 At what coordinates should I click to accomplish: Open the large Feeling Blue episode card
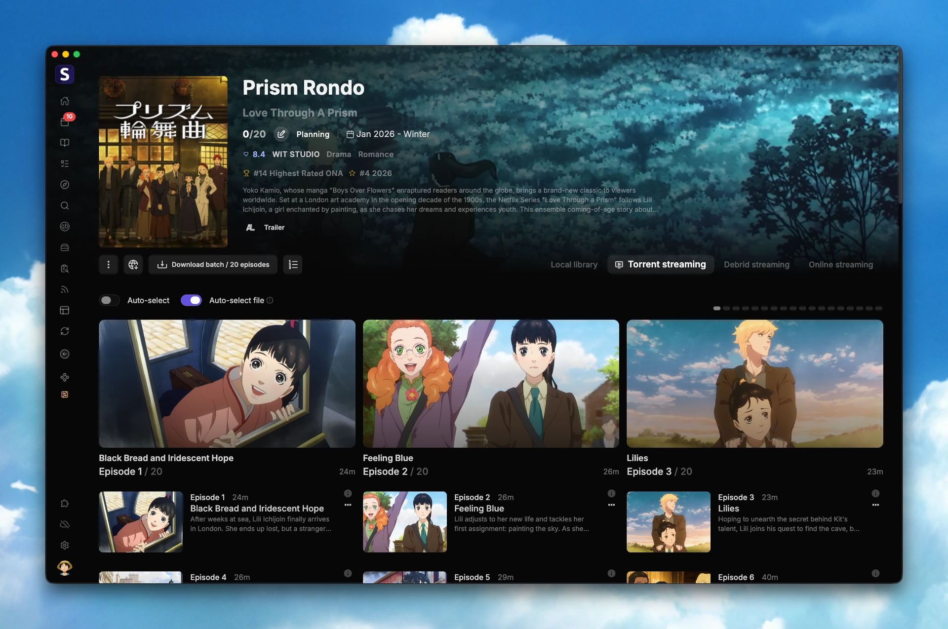click(491, 384)
